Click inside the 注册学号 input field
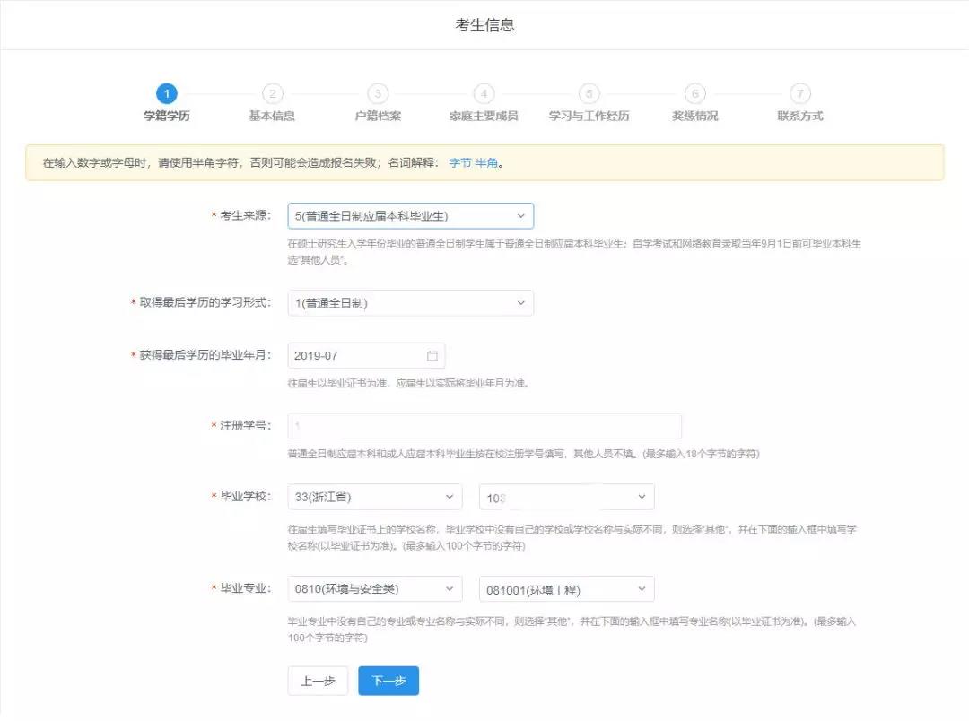Viewport: 969px width, 721px height. [484, 426]
